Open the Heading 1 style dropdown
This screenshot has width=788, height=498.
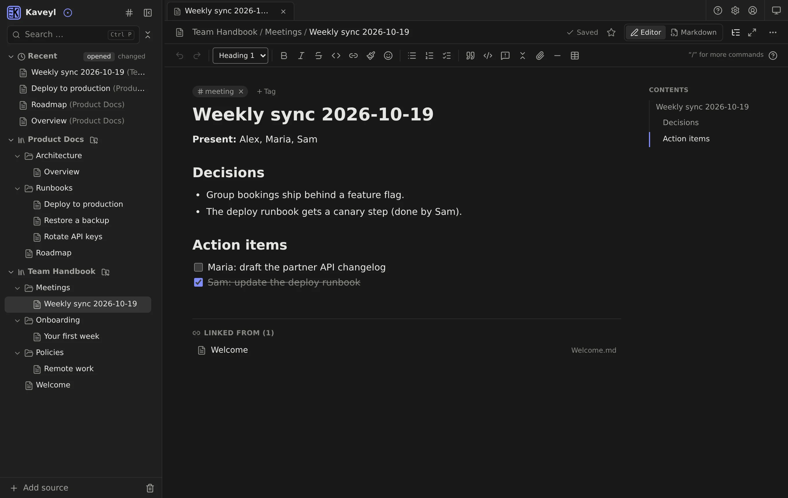240,56
